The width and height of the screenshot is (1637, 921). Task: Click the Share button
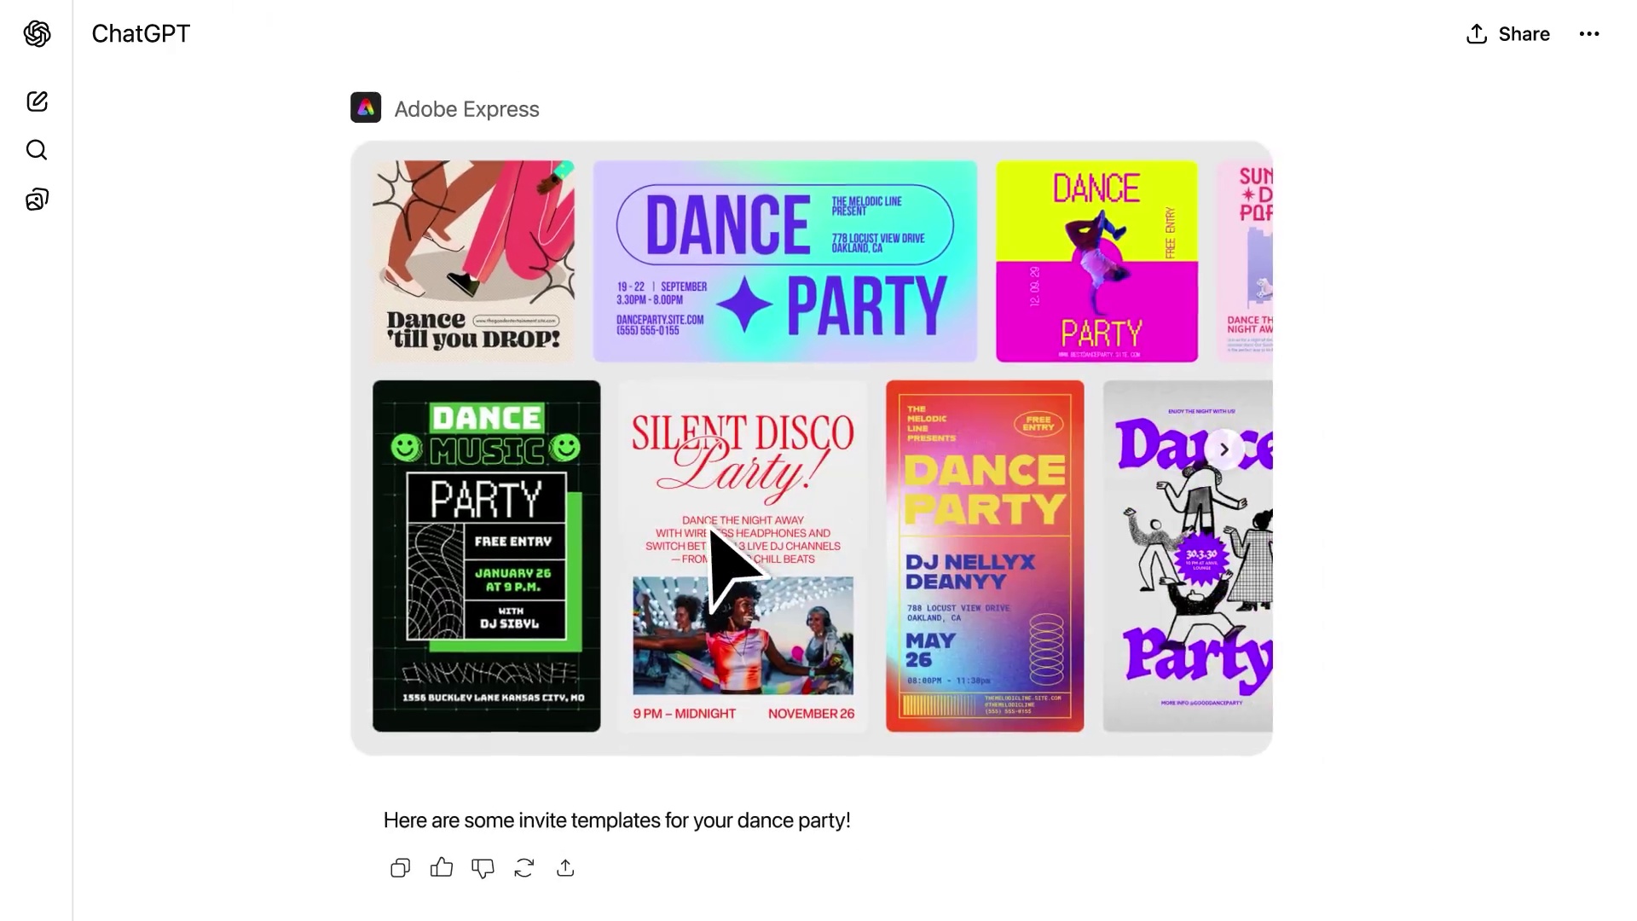pos(1507,34)
